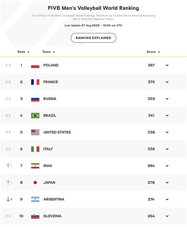This screenshot has width=187, height=227.
Task: Sort by the Score column header
Action: pos(153,52)
